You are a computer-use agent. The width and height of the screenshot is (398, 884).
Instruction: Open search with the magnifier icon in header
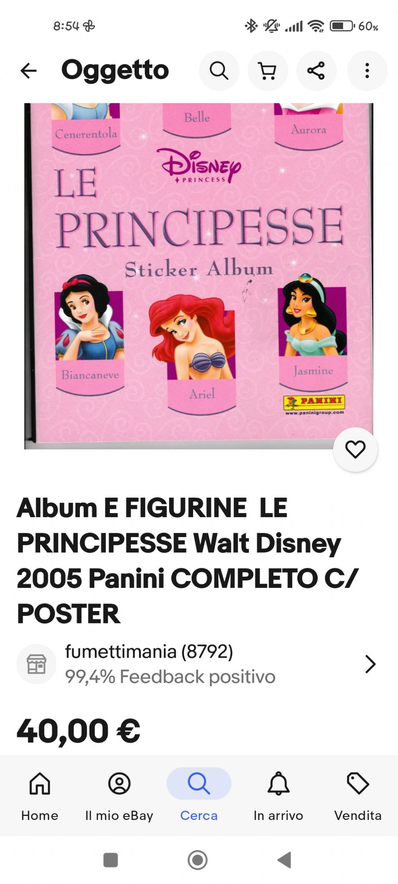coord(219,71)
